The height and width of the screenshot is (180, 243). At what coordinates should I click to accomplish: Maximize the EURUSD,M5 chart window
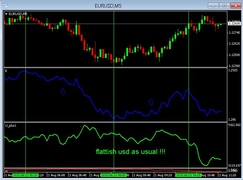(224, 6)
